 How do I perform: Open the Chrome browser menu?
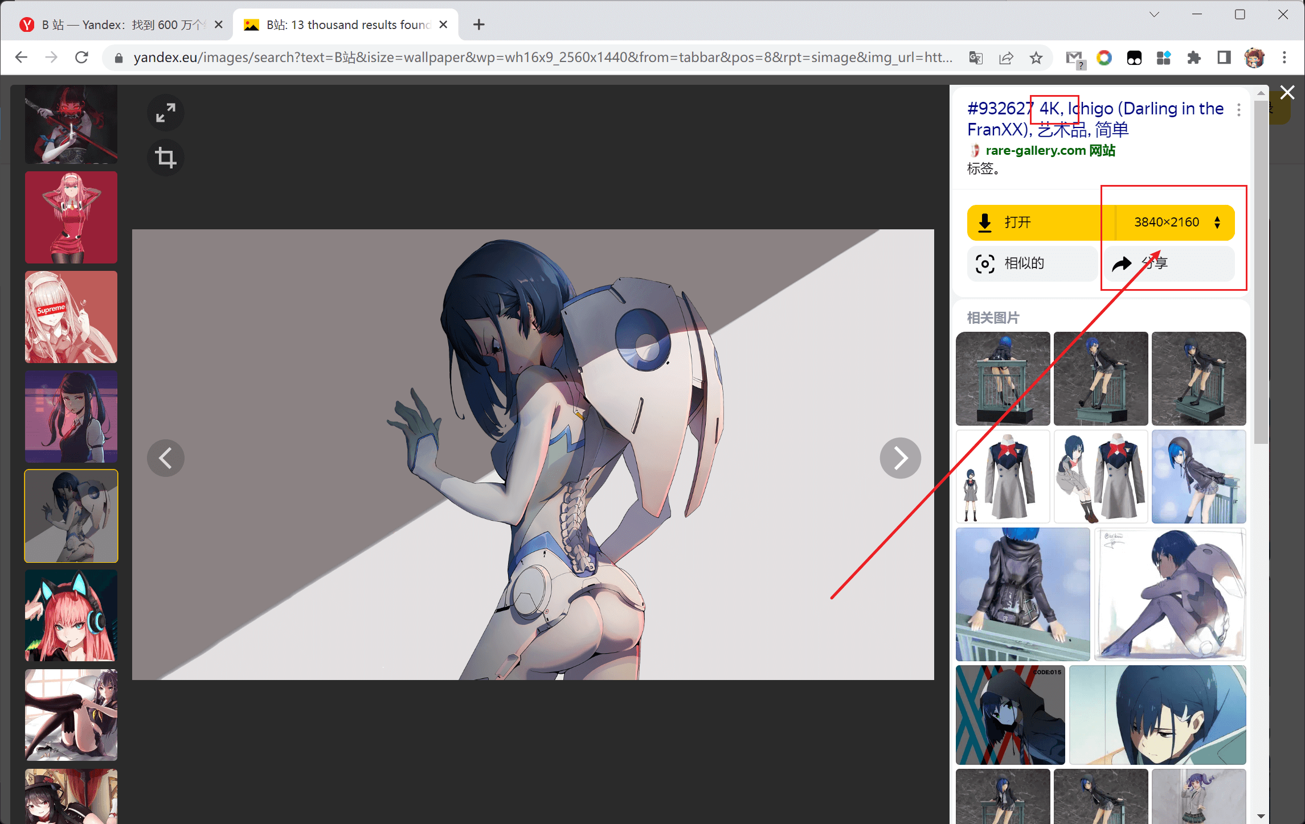click(x=1285, y=57)
